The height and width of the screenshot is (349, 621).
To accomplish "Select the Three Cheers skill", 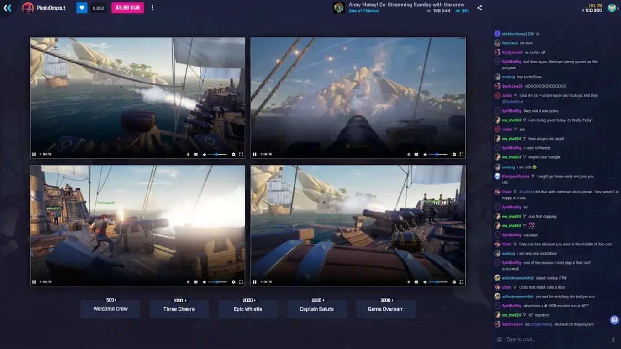I will 179,309.
